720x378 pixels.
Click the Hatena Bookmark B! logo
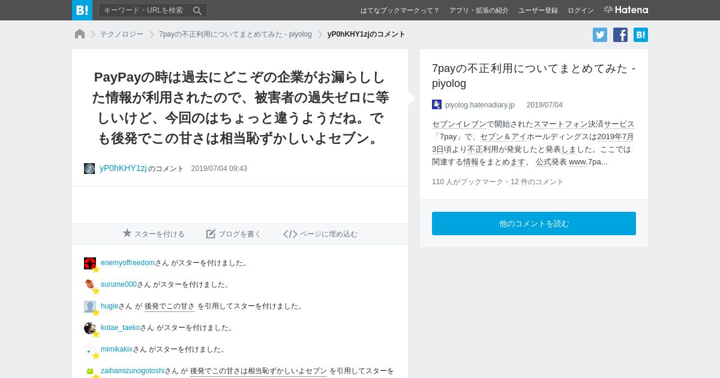[82, 10]
